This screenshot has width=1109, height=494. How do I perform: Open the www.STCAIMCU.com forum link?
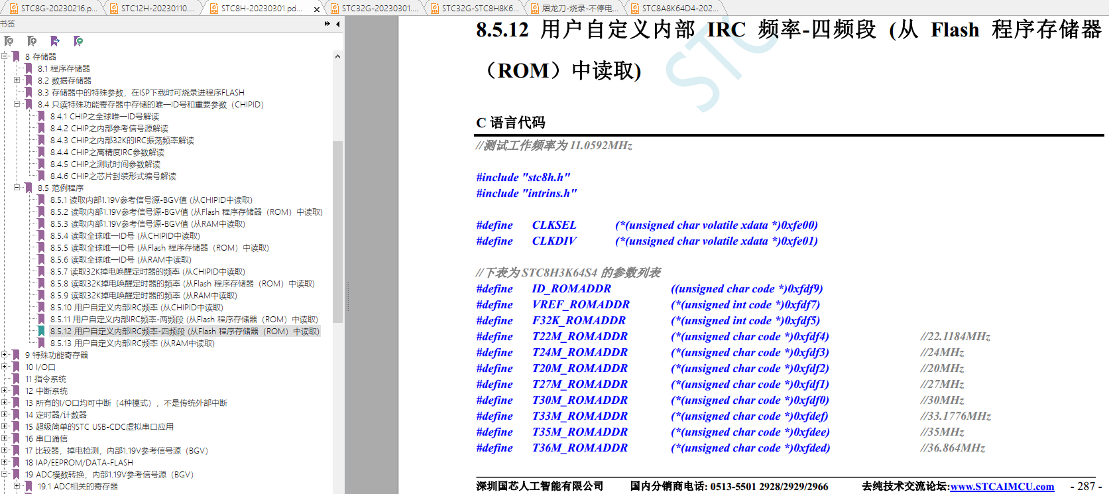coord(1002,487)
